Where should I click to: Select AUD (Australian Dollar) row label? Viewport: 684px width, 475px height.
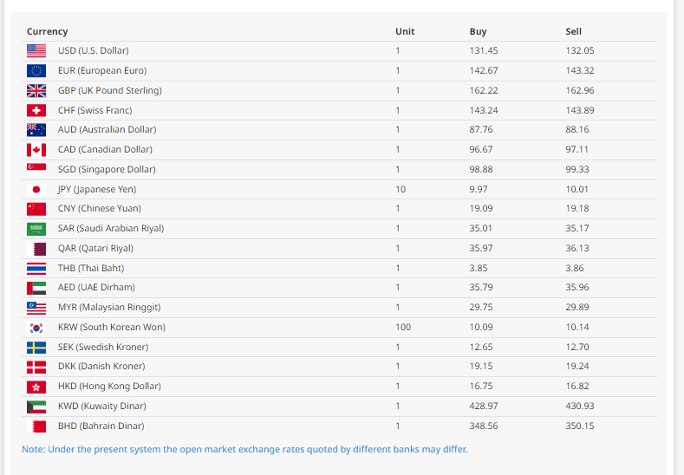[x=107, y=129]
